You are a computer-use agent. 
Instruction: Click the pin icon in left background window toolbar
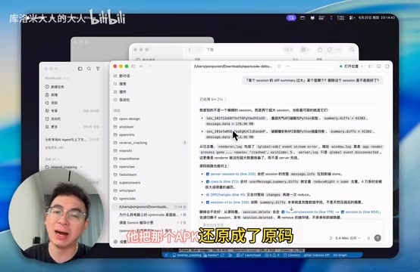click(x=98, y=69)
